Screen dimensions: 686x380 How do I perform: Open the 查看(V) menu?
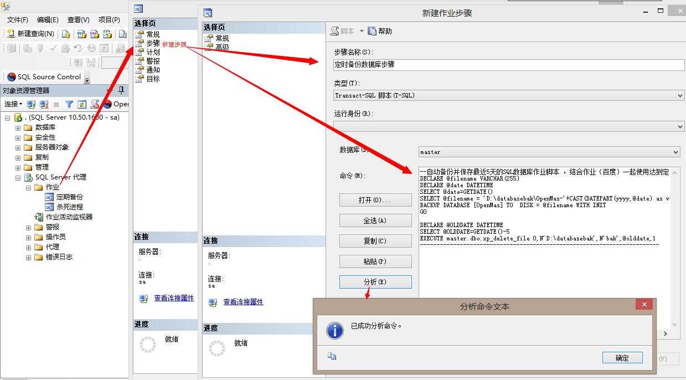pyautogui.click(x=78, y=20)
